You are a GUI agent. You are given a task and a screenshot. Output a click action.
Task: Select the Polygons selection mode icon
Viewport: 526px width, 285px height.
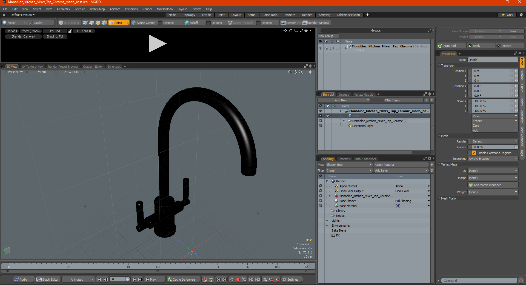pyautogui.click(x=98, y=23)
